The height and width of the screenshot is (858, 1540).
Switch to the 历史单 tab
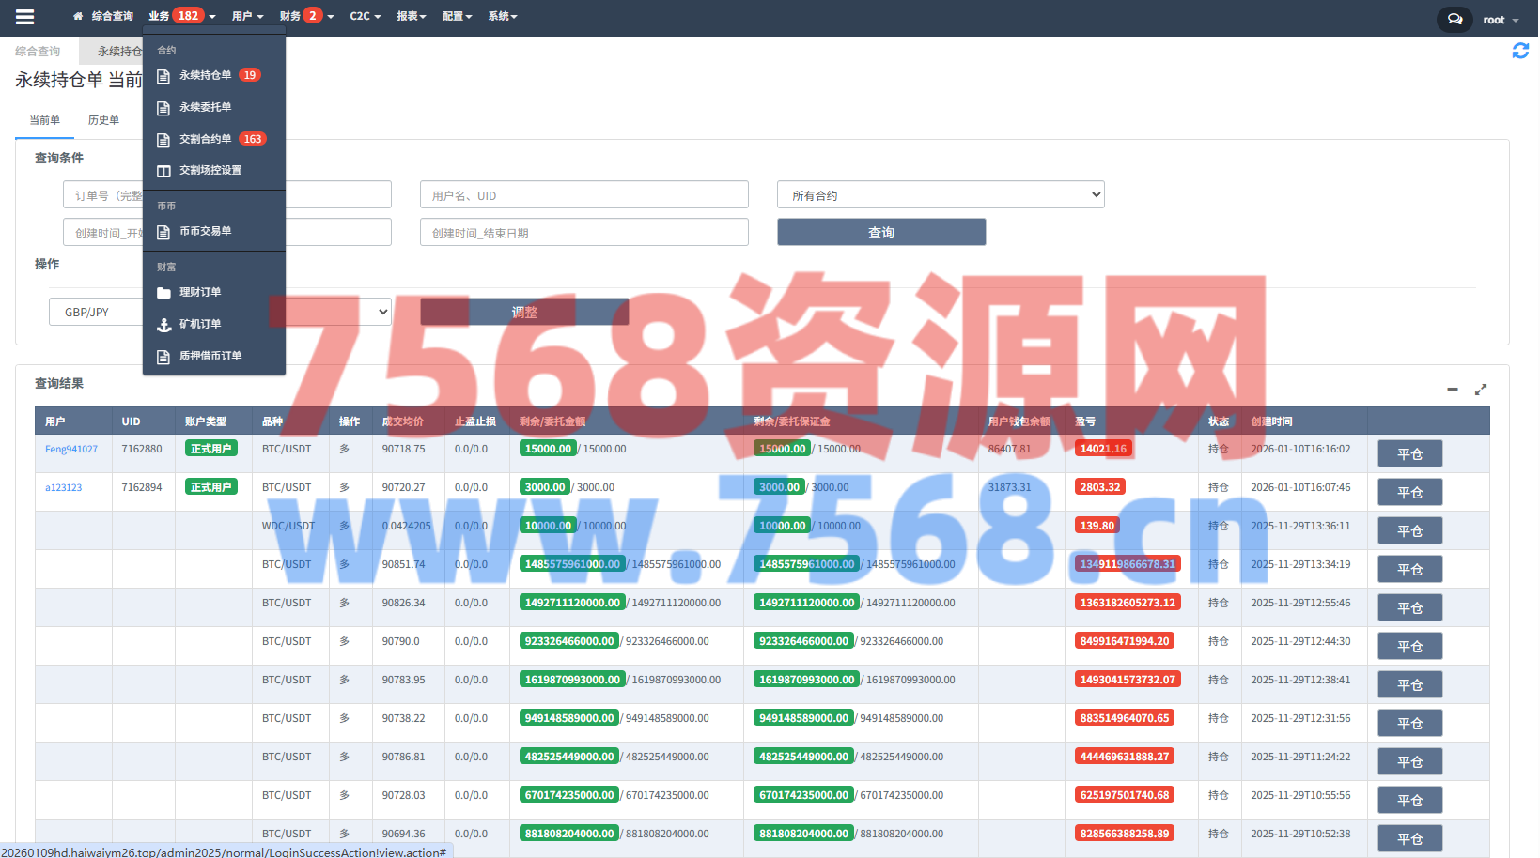(x=103, y=120)
